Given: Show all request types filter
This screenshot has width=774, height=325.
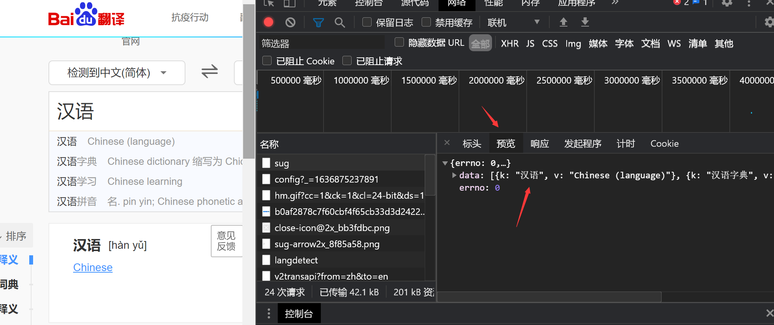Looking at the screenshot, I should click(480, 44).
